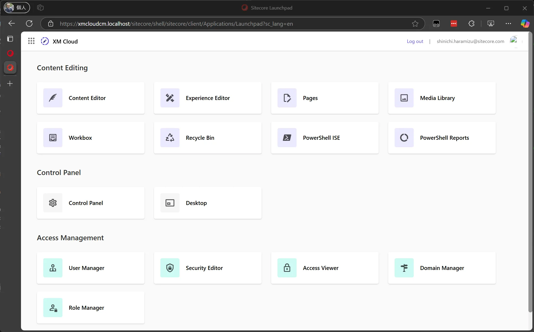Open the User Manager
534x332 pixels.
click(x=91, y=268)
